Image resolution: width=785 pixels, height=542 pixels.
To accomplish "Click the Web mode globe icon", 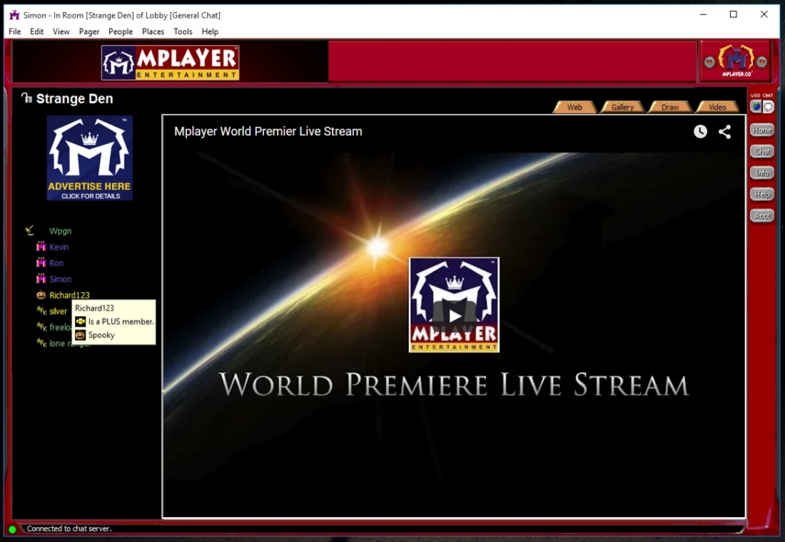I will click(756, 107).
